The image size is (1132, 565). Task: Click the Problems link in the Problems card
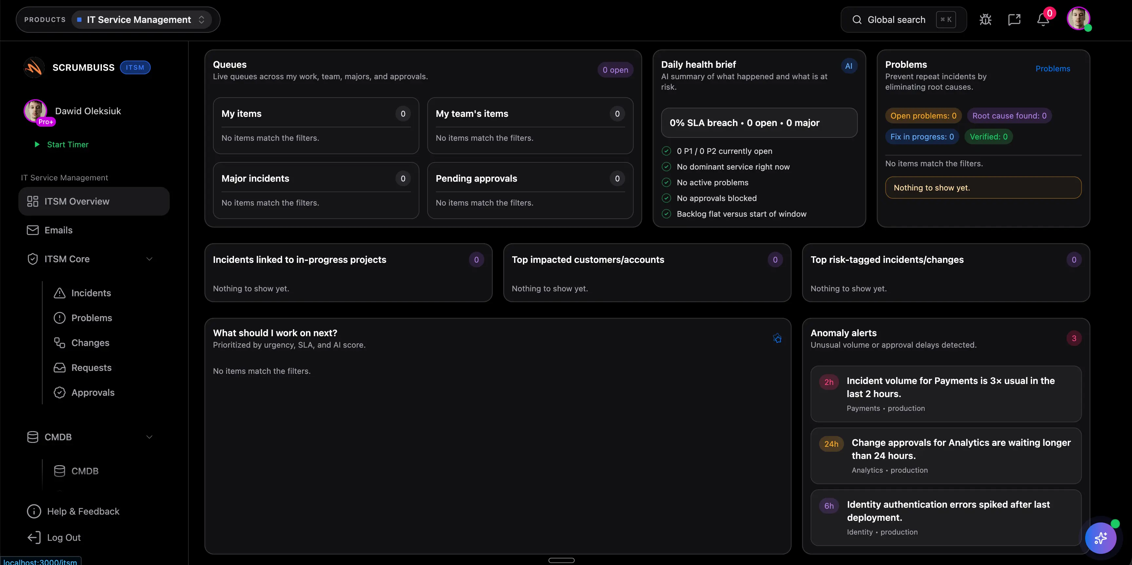pos(1053,68)
